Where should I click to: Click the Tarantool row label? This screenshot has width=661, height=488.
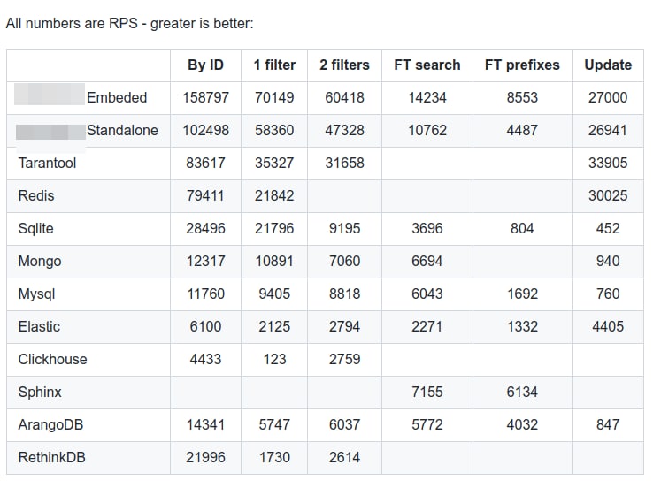[x=47, y=163]
